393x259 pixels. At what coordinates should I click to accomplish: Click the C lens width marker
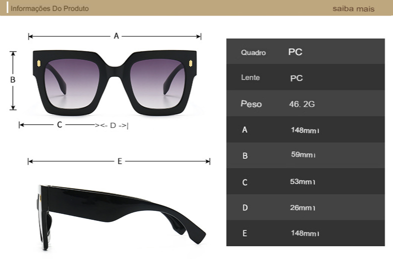[59, 124]
